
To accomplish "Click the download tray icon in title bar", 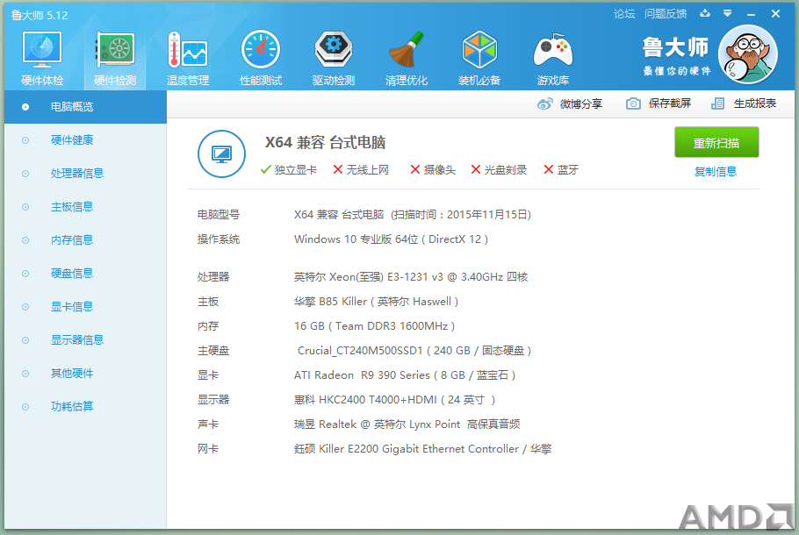I will 705,13.
